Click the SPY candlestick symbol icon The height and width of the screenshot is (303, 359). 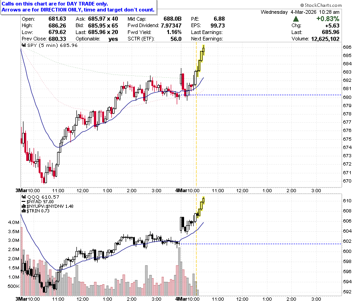[x=23, y=45]
